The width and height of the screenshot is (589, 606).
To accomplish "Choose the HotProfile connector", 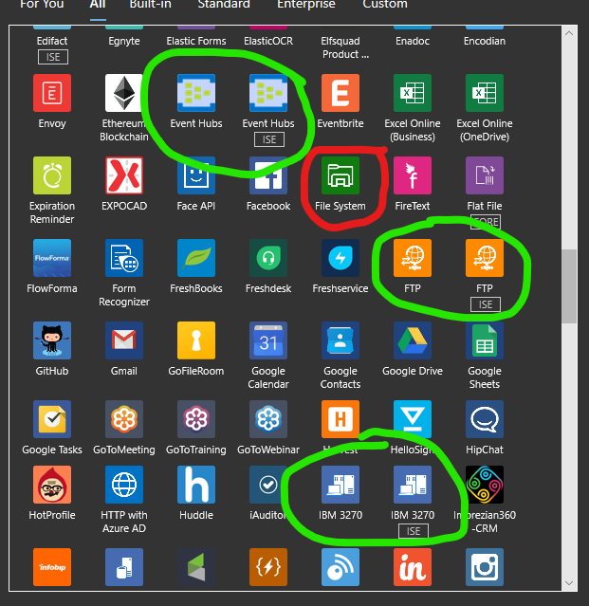I will (52, 485).
